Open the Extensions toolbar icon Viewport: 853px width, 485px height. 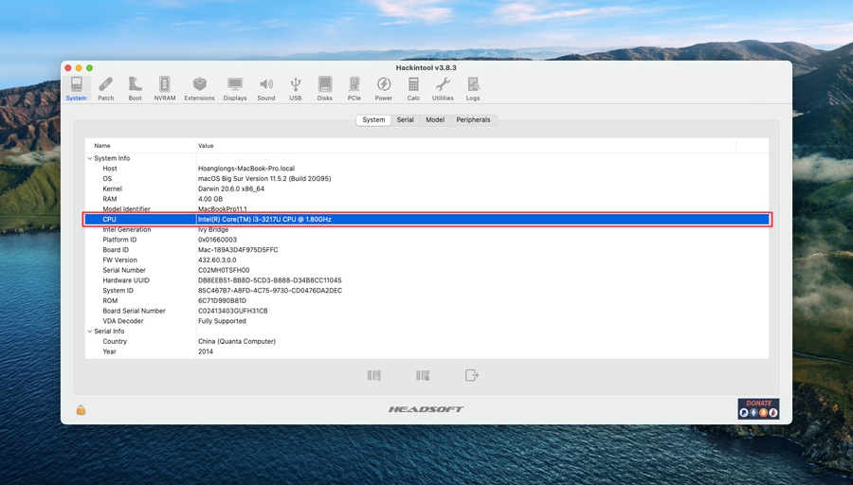[x=199, y=88]
